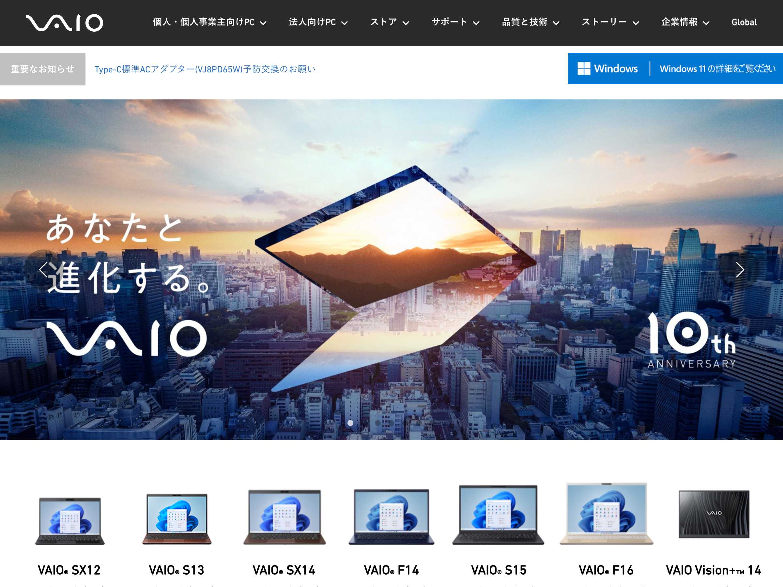Expand chevron next to ストーリー

pyautogui.click(x=636, y=23)
